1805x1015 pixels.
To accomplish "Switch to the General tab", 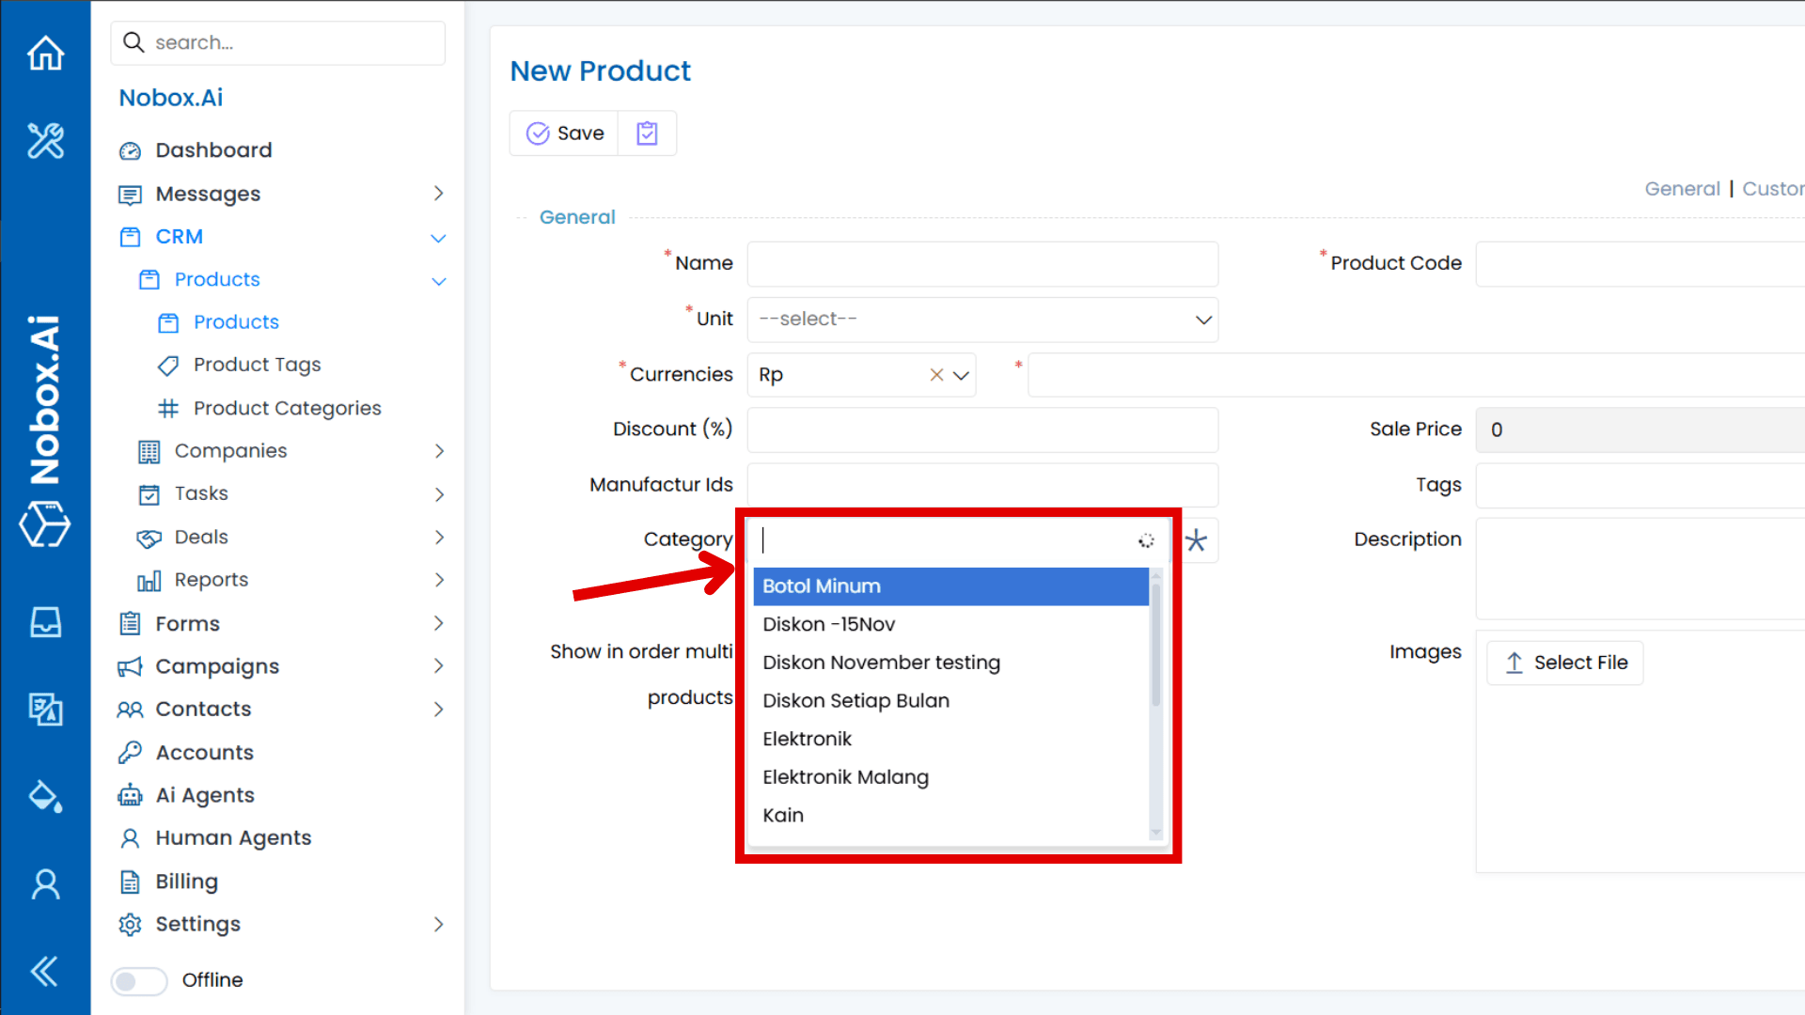I will (x=1682, y=188).
